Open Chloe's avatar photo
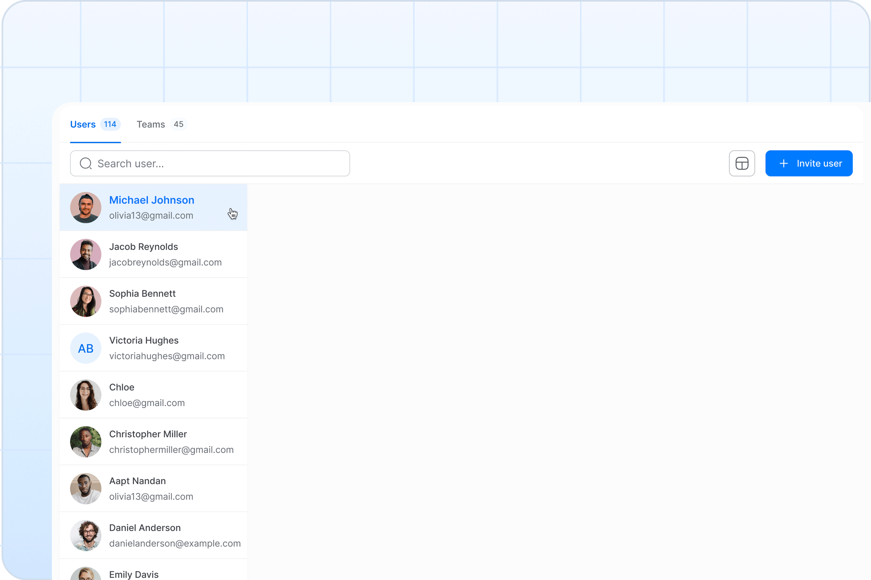Image resolution: width=871 pixels, height=580 pixels. coord(86,395)
